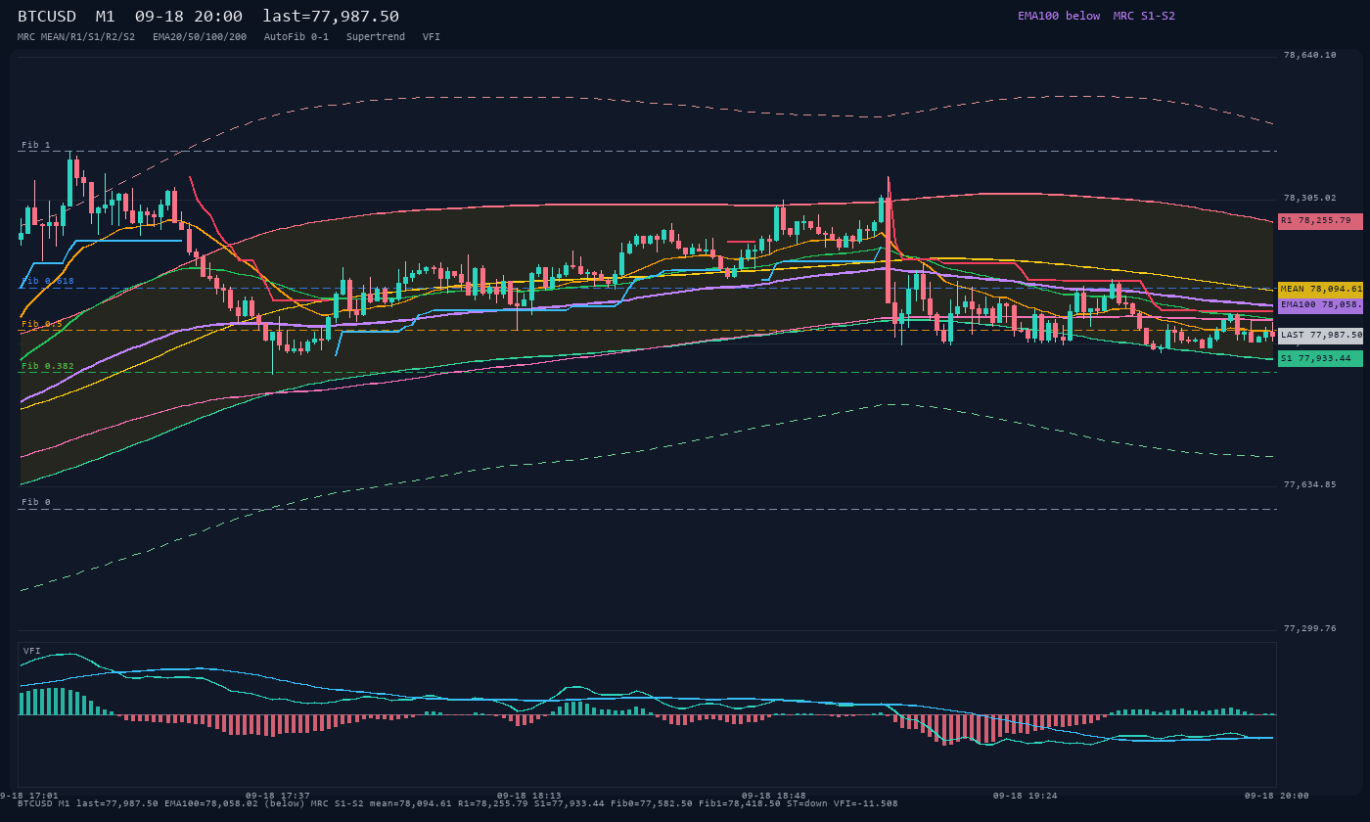The width and height of the screenshot is (1370, 822).
Task: Click the Fib 1 level label
Action: point(36,145)
